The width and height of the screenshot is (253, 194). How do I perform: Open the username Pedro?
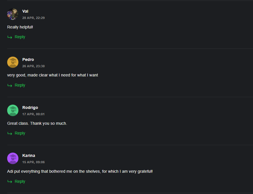coord(28,60)
